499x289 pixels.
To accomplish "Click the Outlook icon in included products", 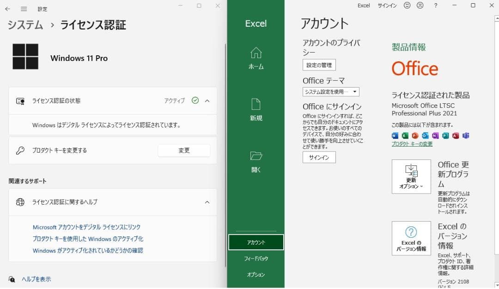I will pos(426,136).
